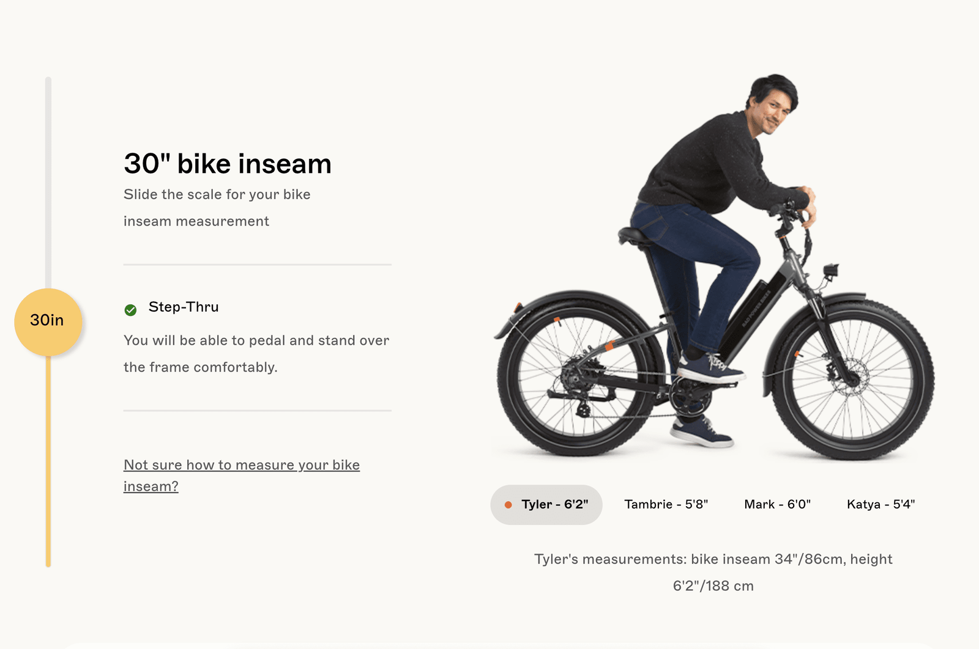Switch to the Tambrie - 5'8" rider

point(666,505)
